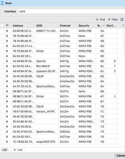The width and height of the screenshot is (125, 159).
Task: Start Live scanning mode
Action: 18,150
